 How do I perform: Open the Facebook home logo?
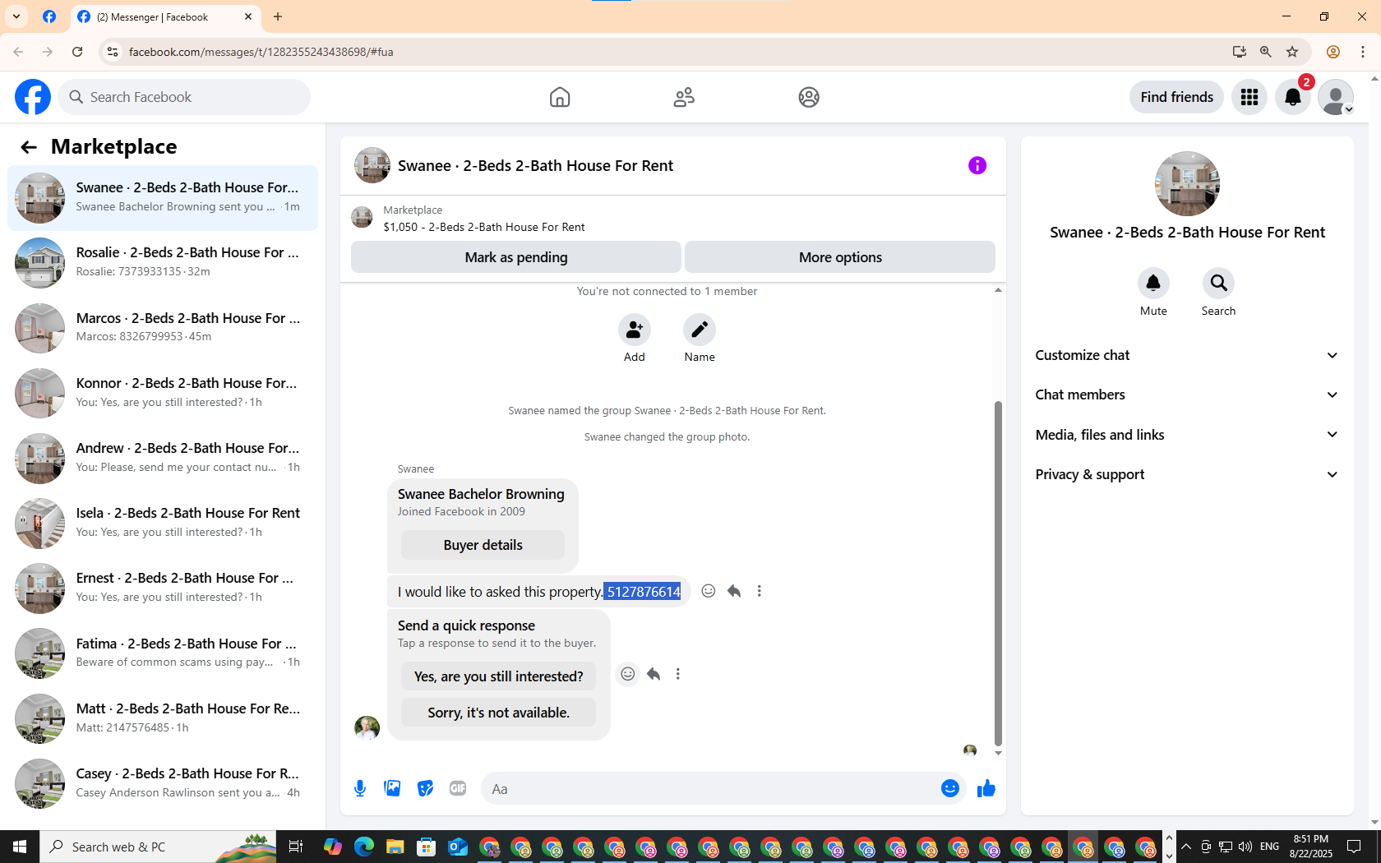(33, 97)
